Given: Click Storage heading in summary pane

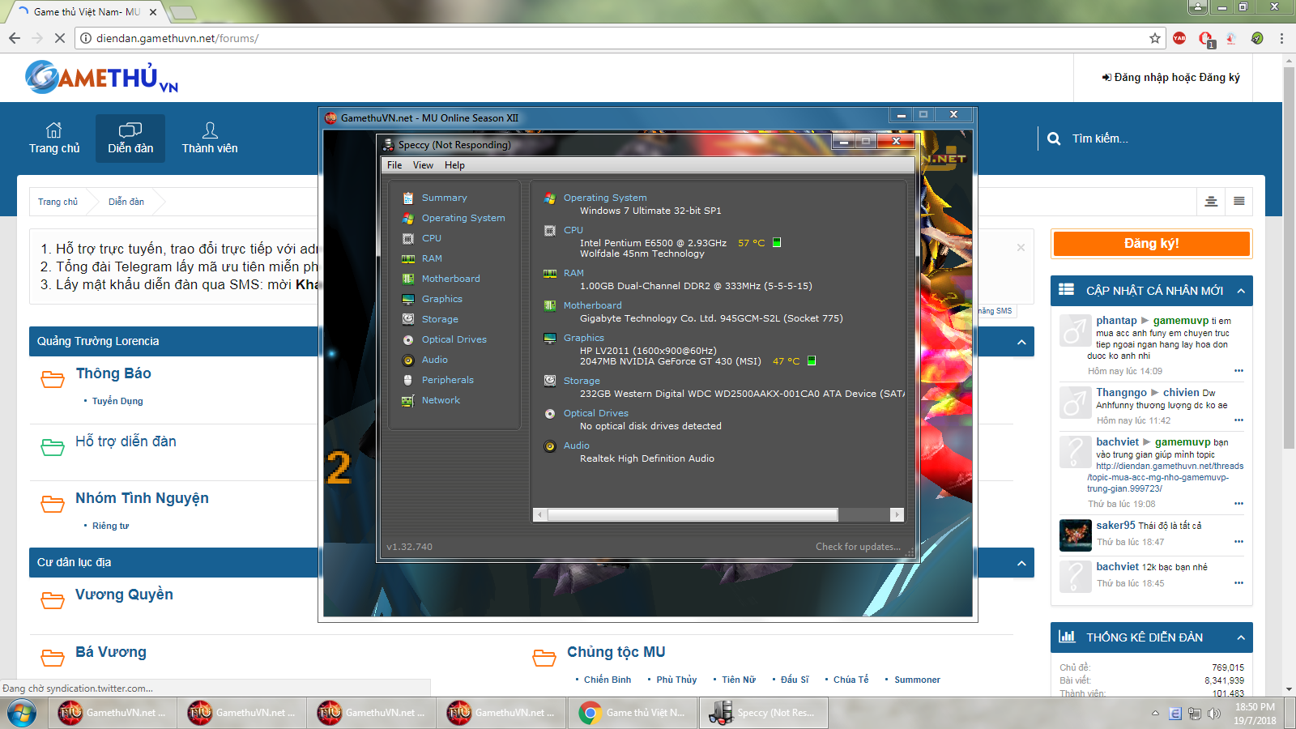Looking at the screenshot, I should [582, 381].
